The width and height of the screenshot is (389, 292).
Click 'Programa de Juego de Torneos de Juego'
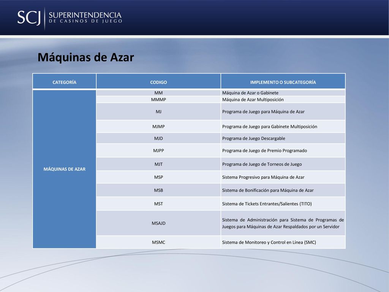point(262,164)
